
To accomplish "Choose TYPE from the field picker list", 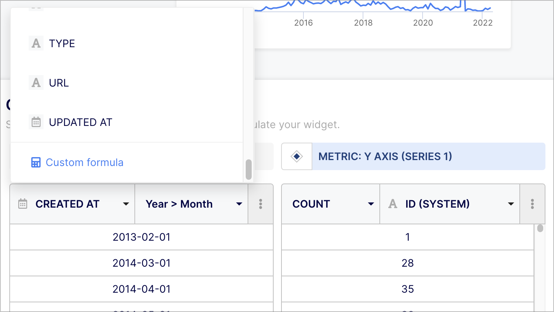I will pos(62,43).
